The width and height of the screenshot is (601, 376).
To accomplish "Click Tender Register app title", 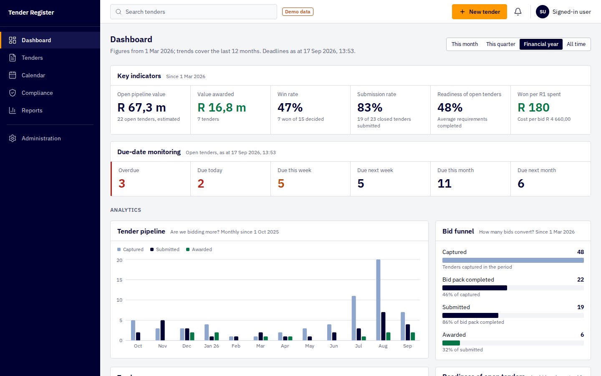I will (x=31, y=13).
